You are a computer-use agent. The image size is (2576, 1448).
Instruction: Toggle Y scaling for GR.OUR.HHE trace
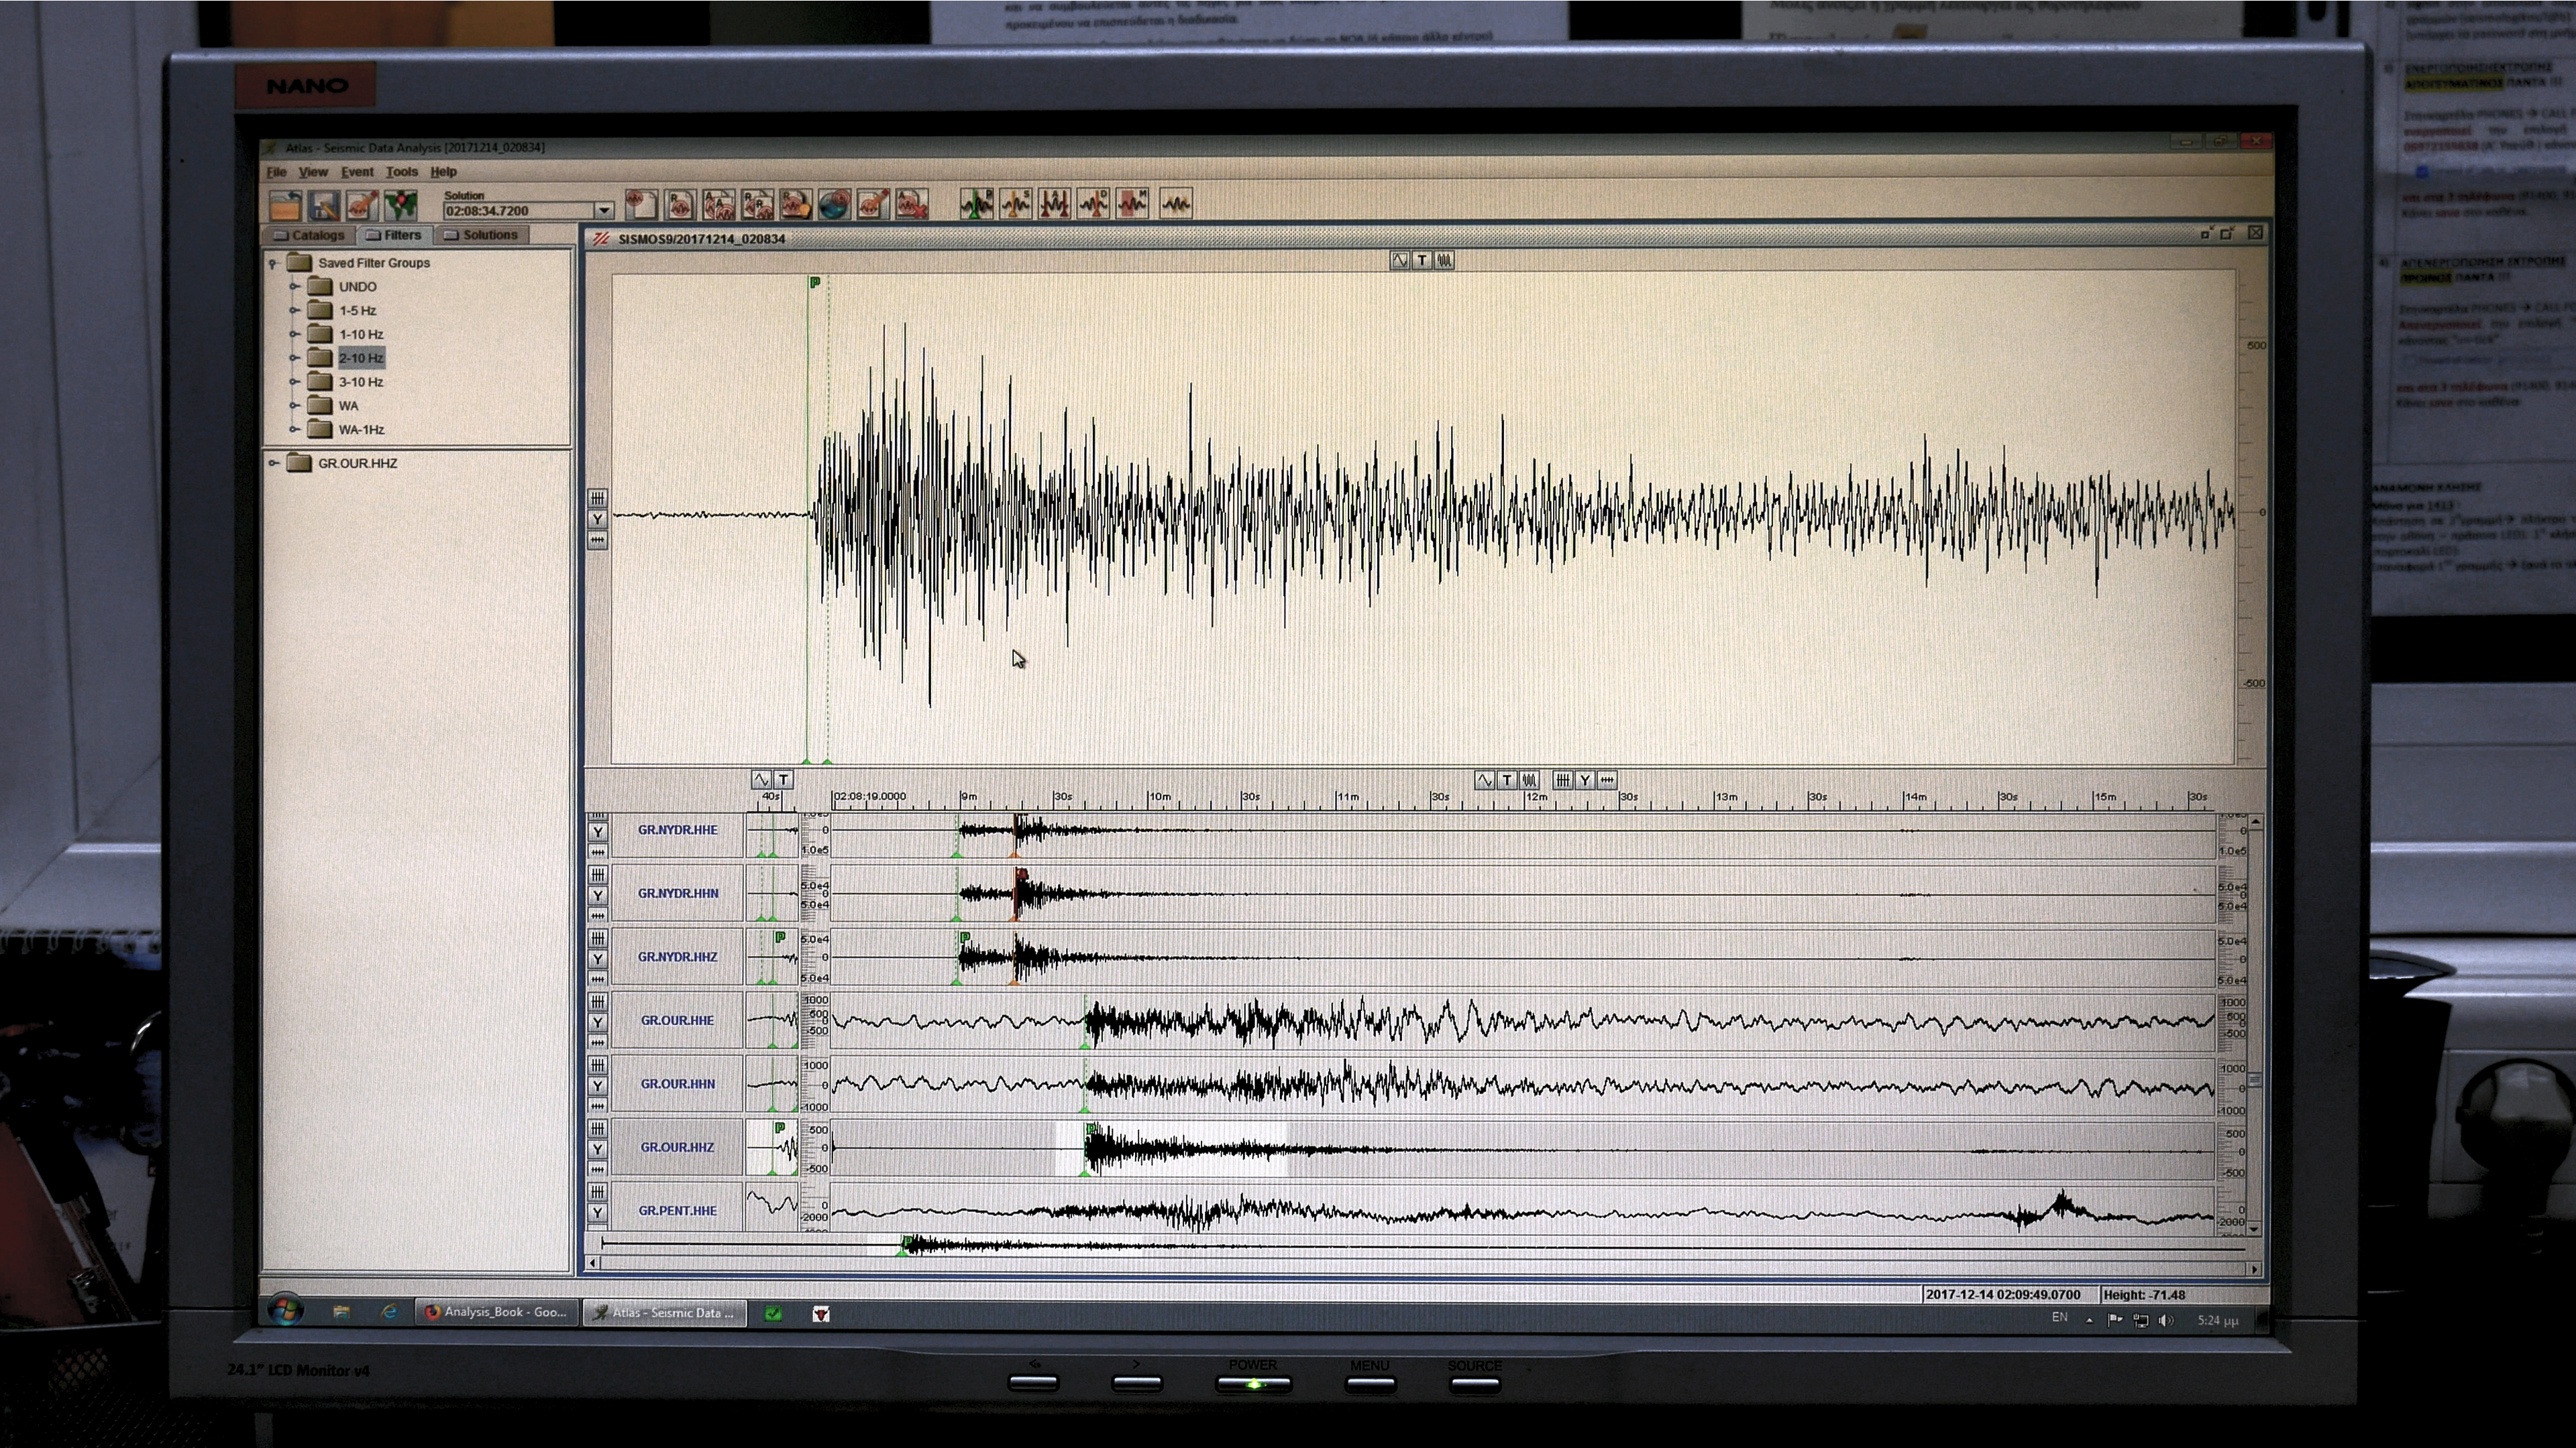pyautogui.click(x=597, y=1021)
